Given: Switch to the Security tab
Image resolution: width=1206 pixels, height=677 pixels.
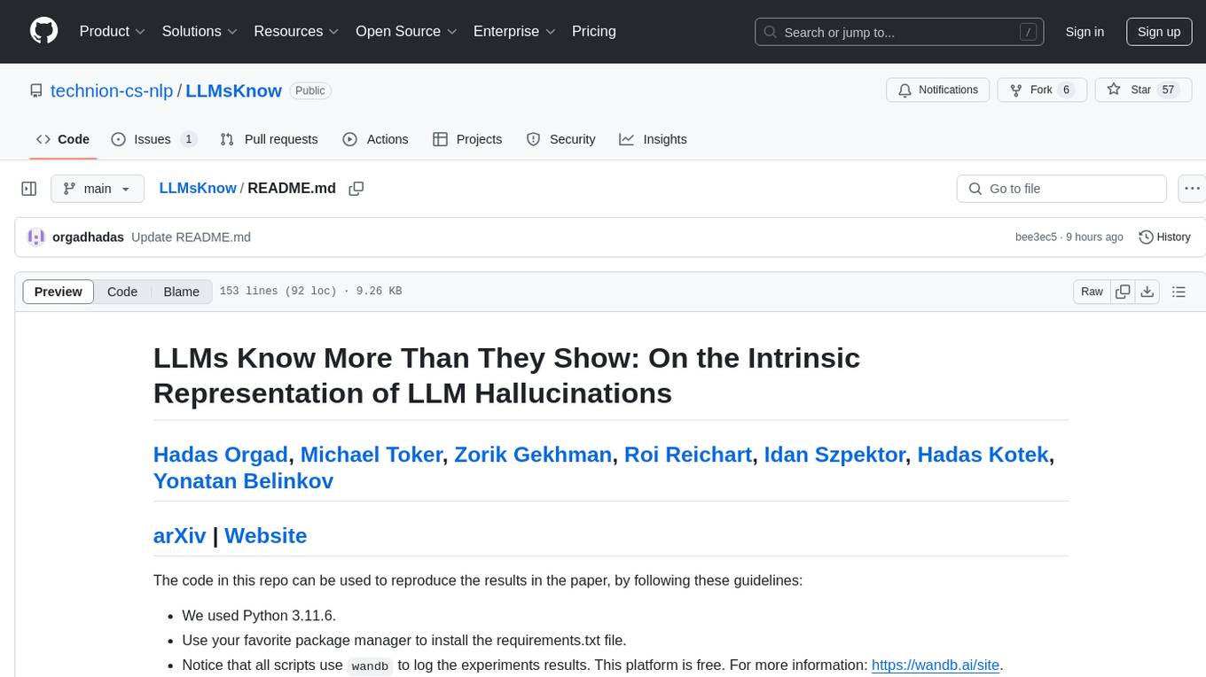Looking at the screenshot, I should (560, 139).
